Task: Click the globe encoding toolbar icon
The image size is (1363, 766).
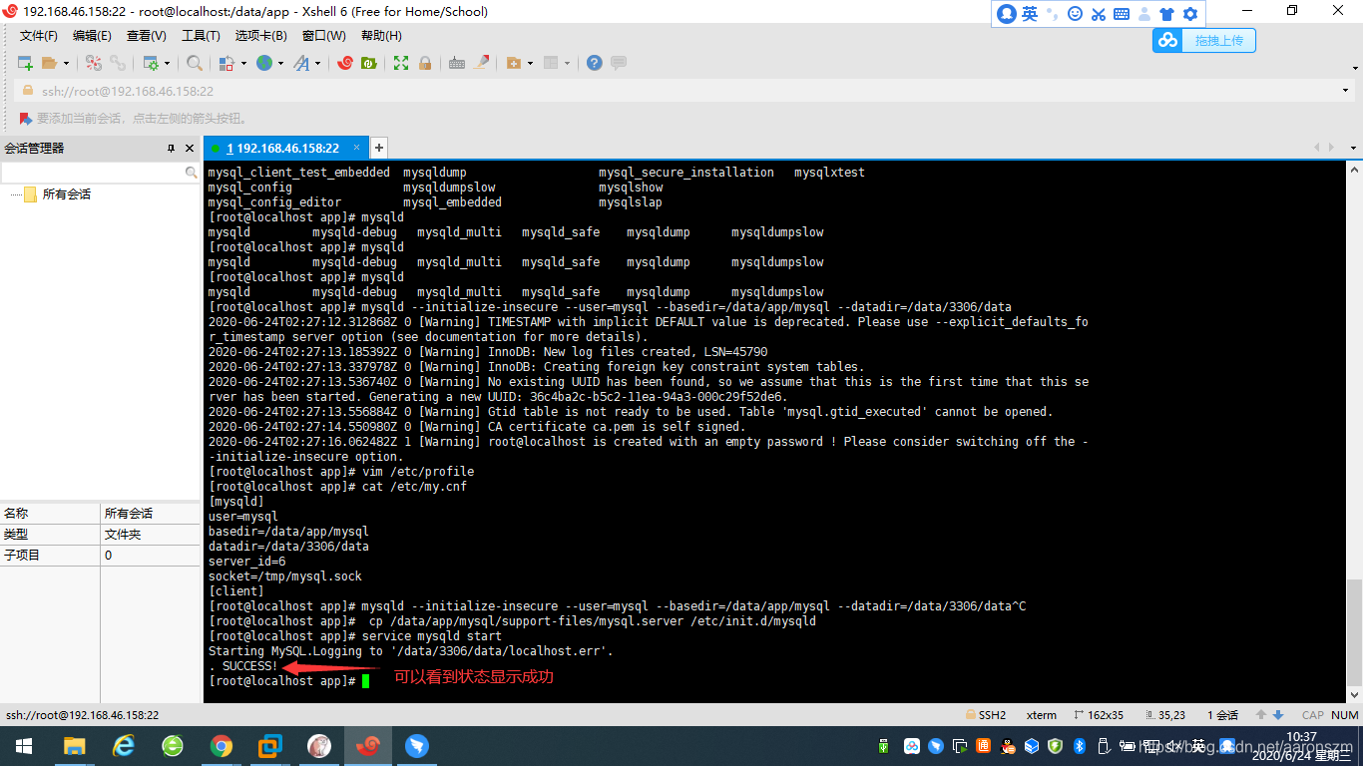Action: tap(264, 63)
